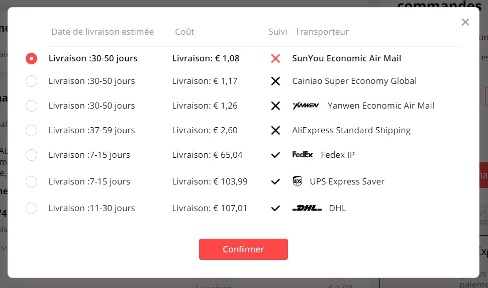Click the DHL logo icon
The height and width of the screenshot is (288, 488).
[307, 208]
